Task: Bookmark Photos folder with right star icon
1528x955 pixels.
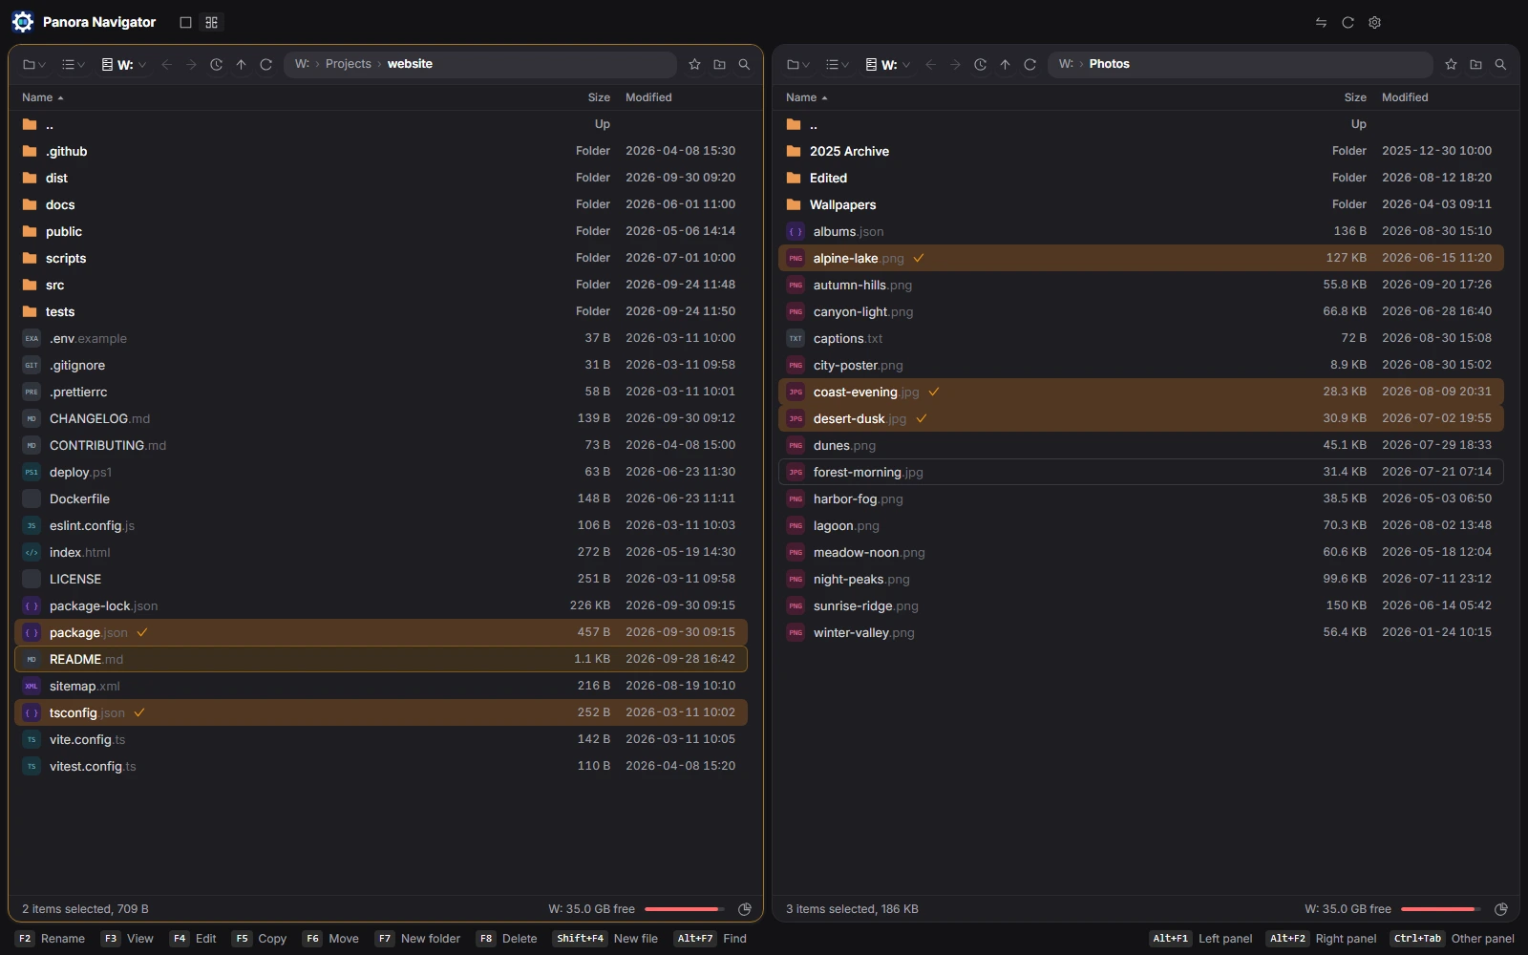Action: pyautogui.click(x=1451, y=64)
